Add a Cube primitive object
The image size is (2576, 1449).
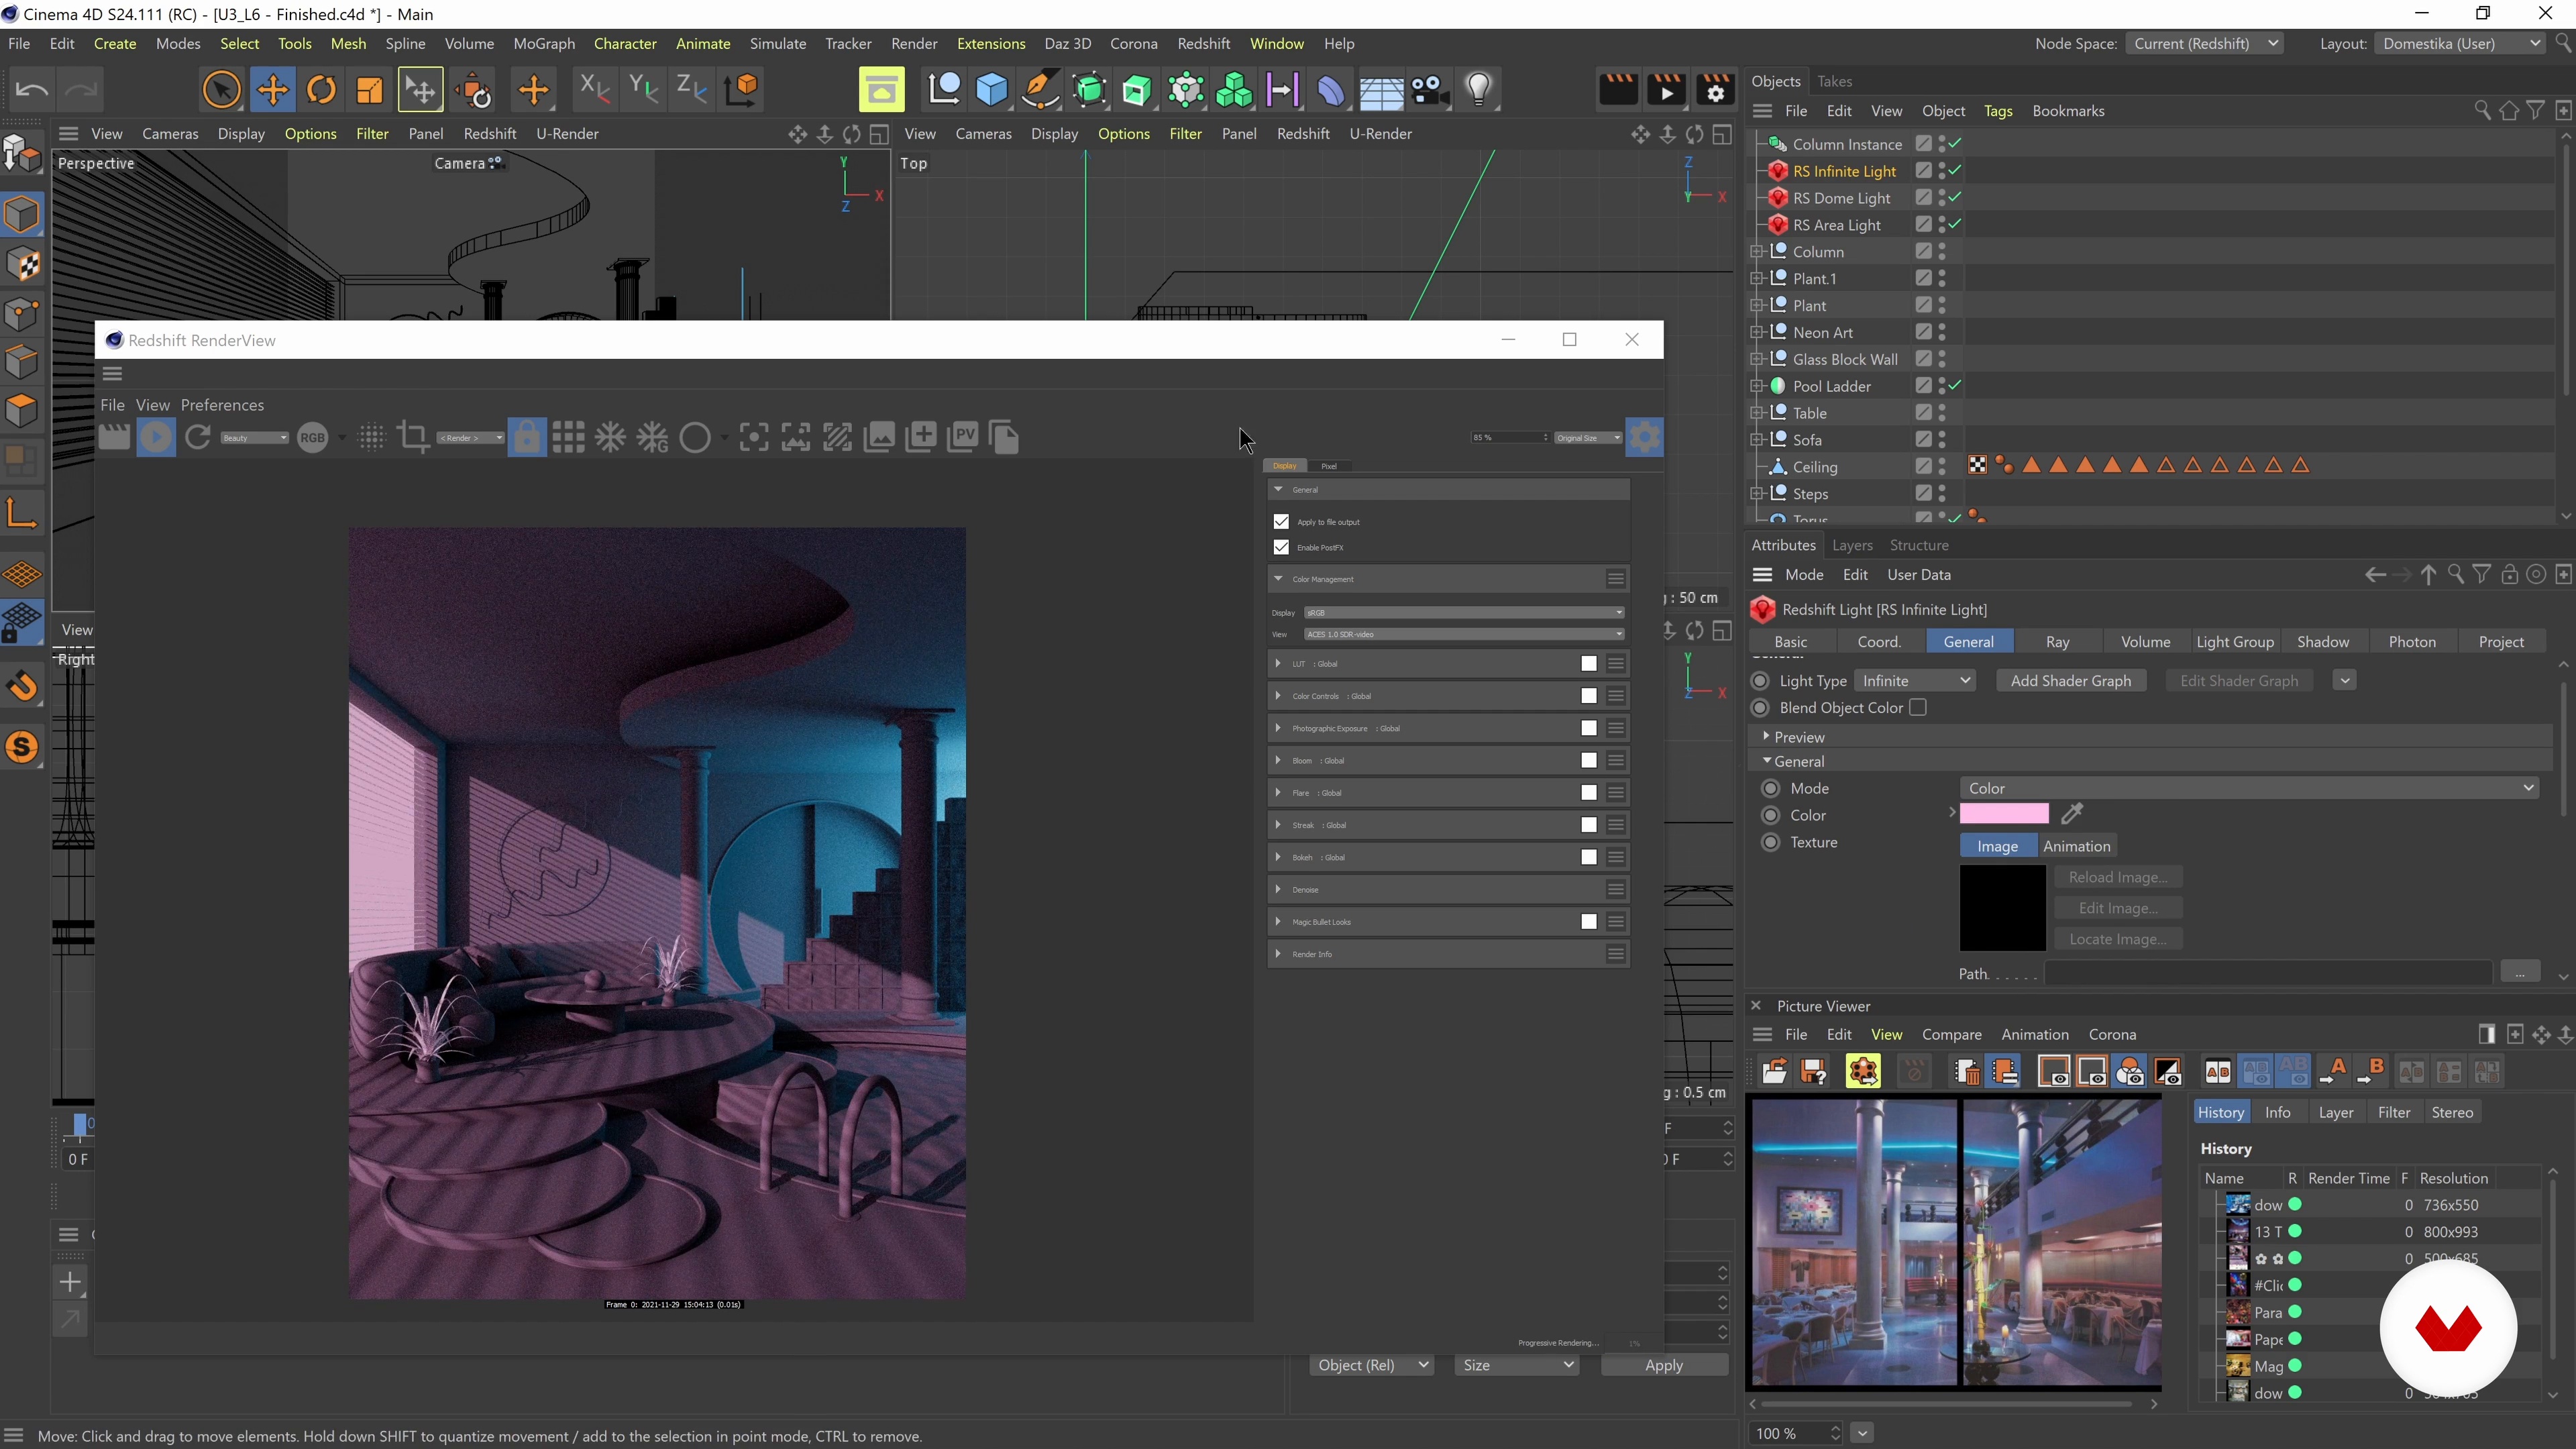(x=992, y=90)
